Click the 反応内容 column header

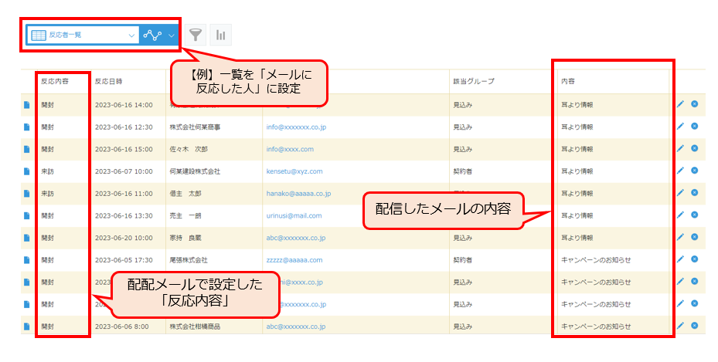(55, 81)
